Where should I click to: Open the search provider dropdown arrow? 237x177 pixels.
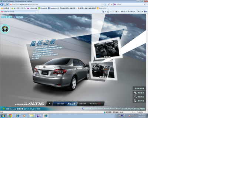[147, 4]
